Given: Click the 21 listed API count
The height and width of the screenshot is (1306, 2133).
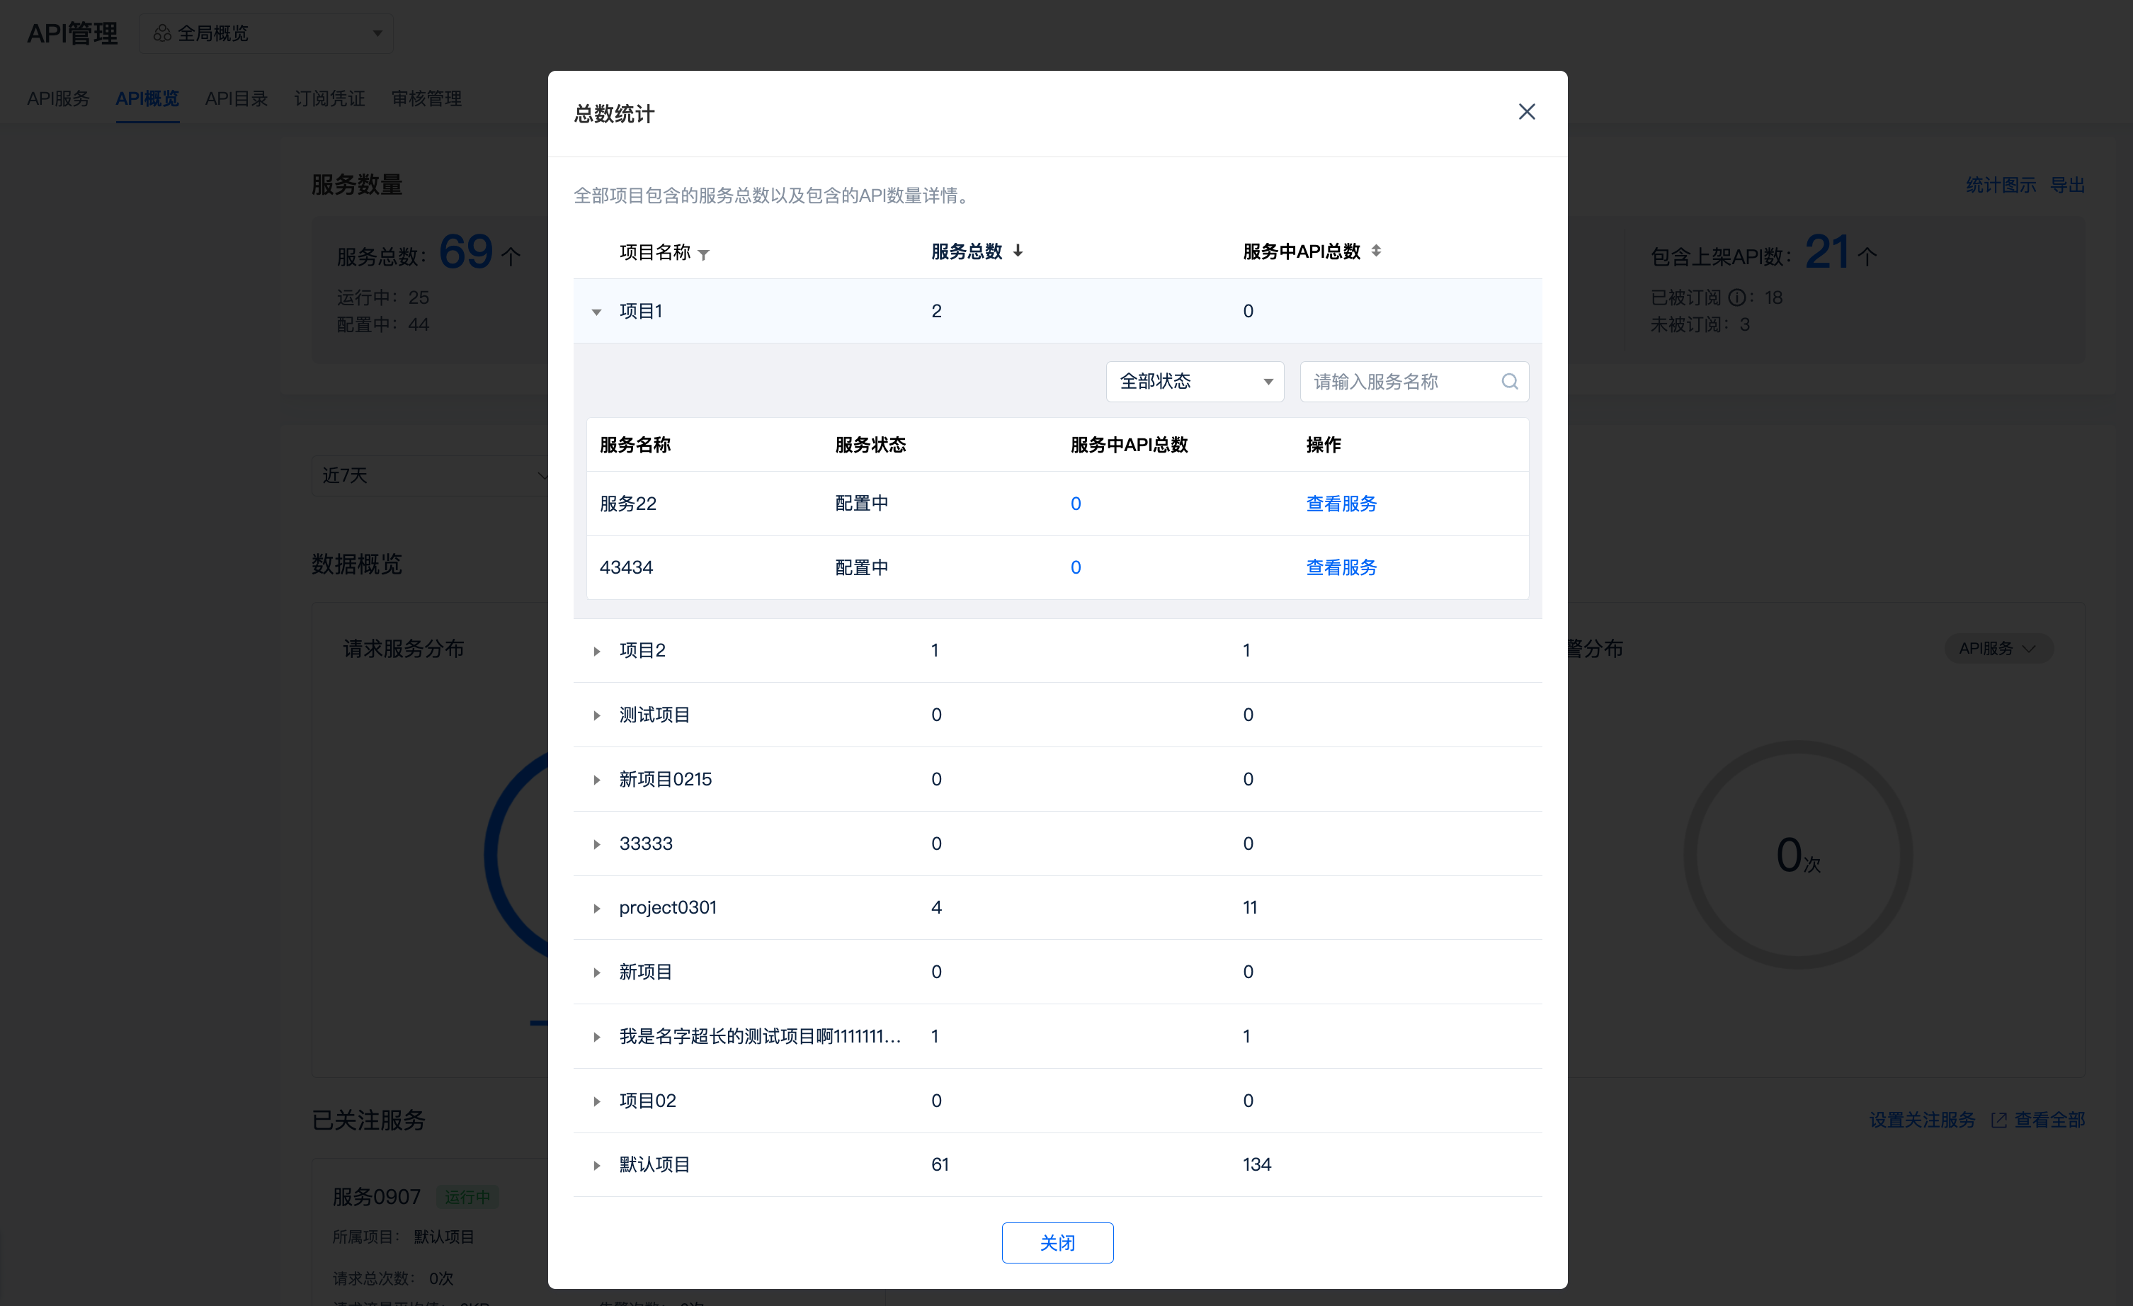Looking at the screenshot, I should coord(1826,253).
